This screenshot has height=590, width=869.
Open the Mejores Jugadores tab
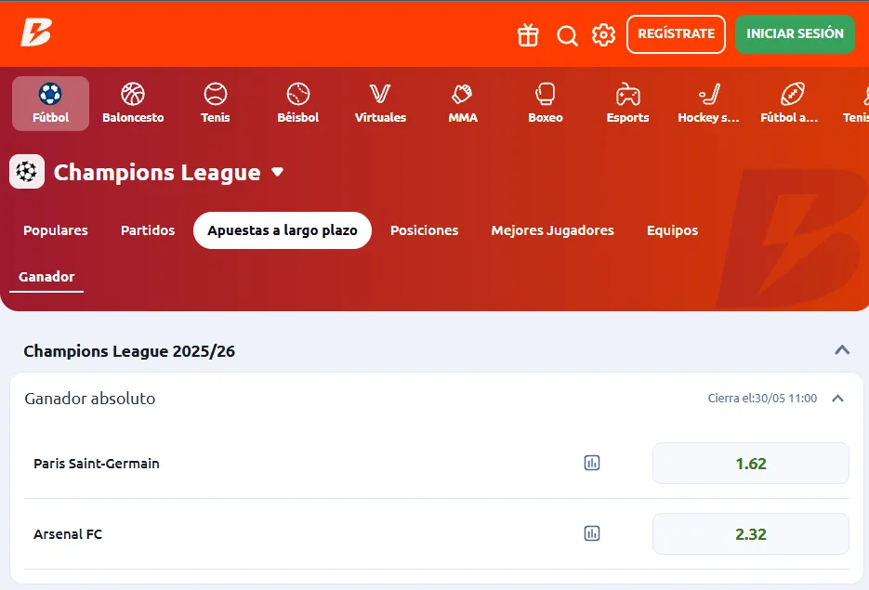(552, 230)
